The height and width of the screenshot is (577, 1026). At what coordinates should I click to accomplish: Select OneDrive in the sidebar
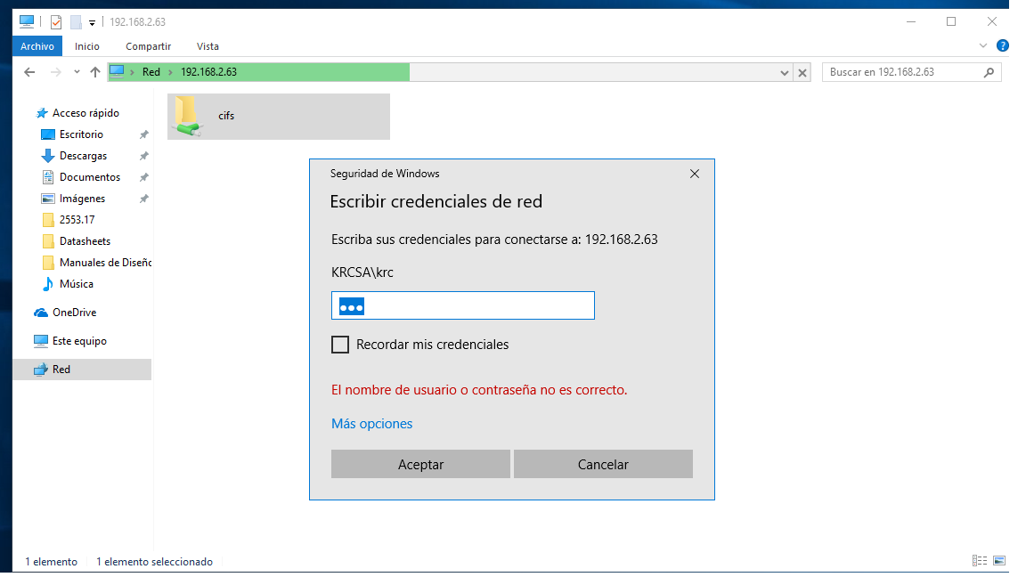tap(74, 313)
